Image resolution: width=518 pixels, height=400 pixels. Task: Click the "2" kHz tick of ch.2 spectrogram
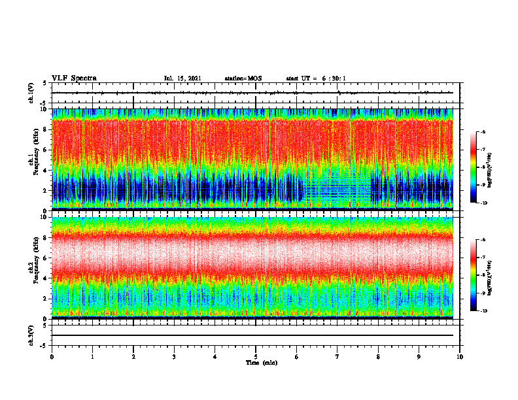tap(46, 299)
